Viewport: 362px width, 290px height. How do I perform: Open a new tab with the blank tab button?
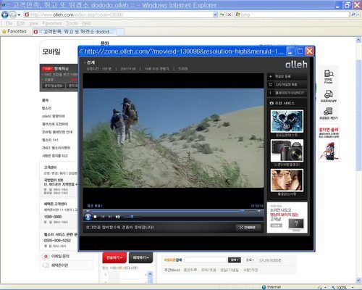(x=121, y=32)
